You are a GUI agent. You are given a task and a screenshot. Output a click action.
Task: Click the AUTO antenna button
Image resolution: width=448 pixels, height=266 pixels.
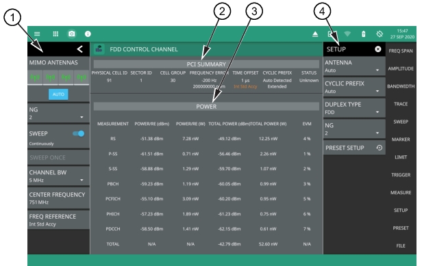click(58, 94)
